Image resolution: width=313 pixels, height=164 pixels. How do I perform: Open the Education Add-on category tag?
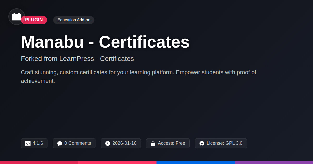tap(74, 20)
